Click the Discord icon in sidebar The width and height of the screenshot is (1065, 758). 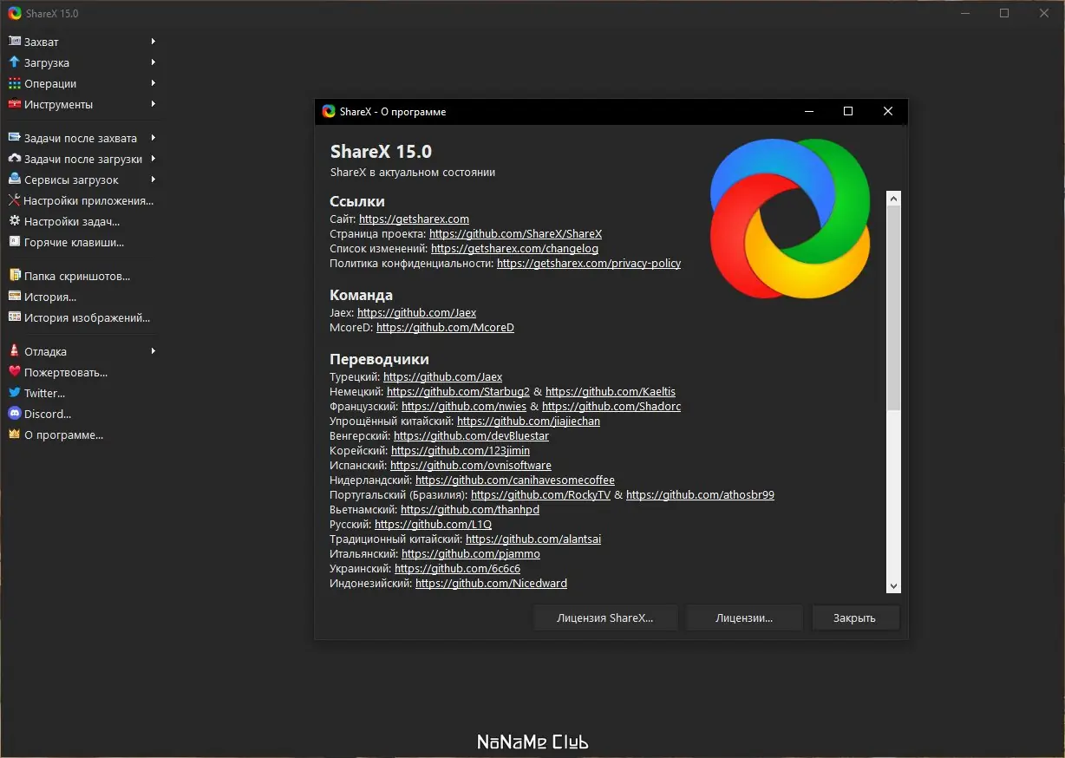tap(14, 414)
